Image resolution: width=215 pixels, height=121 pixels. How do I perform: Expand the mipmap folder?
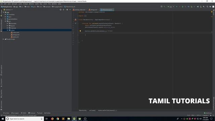(7, 28)
